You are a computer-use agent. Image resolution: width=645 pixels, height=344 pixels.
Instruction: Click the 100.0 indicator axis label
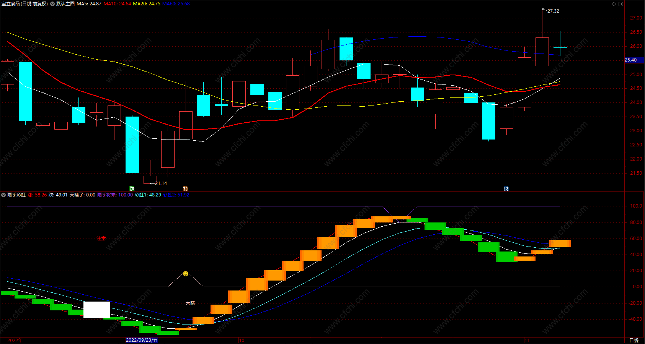tap(636, 206)
